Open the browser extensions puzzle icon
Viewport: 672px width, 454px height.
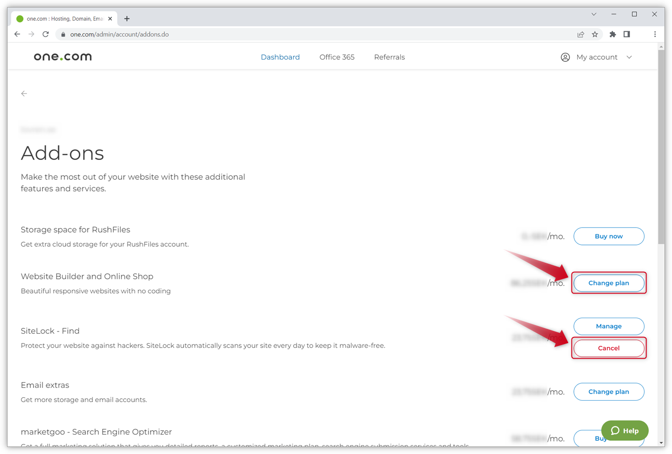coord(613,34)
